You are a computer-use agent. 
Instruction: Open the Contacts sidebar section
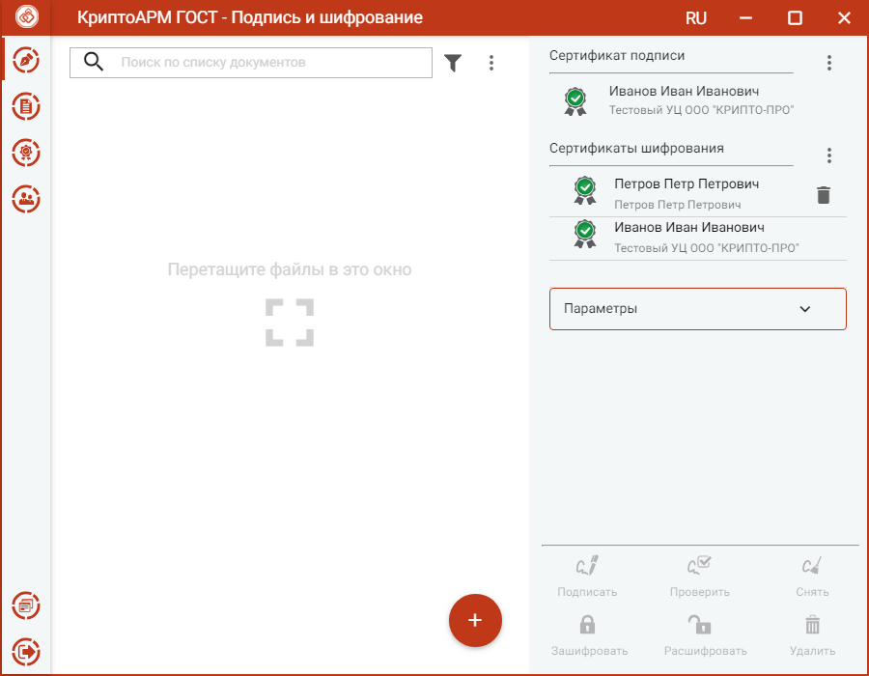pos(26,198)
